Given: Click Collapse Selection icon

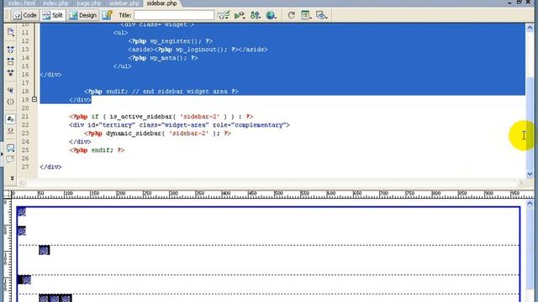Looking at the screenshot, I should (x=10, y=61).
